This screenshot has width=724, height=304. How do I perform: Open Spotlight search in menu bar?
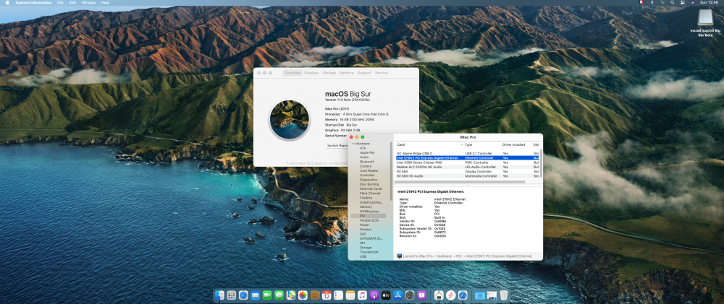pyautogui.click(x=673, y=2)
